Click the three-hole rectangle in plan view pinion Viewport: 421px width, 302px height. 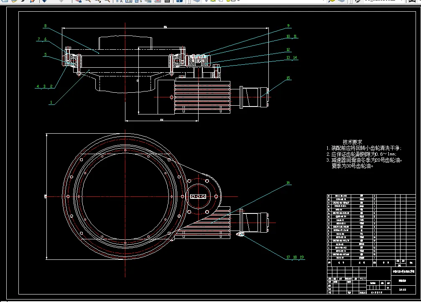coord(198,197)
